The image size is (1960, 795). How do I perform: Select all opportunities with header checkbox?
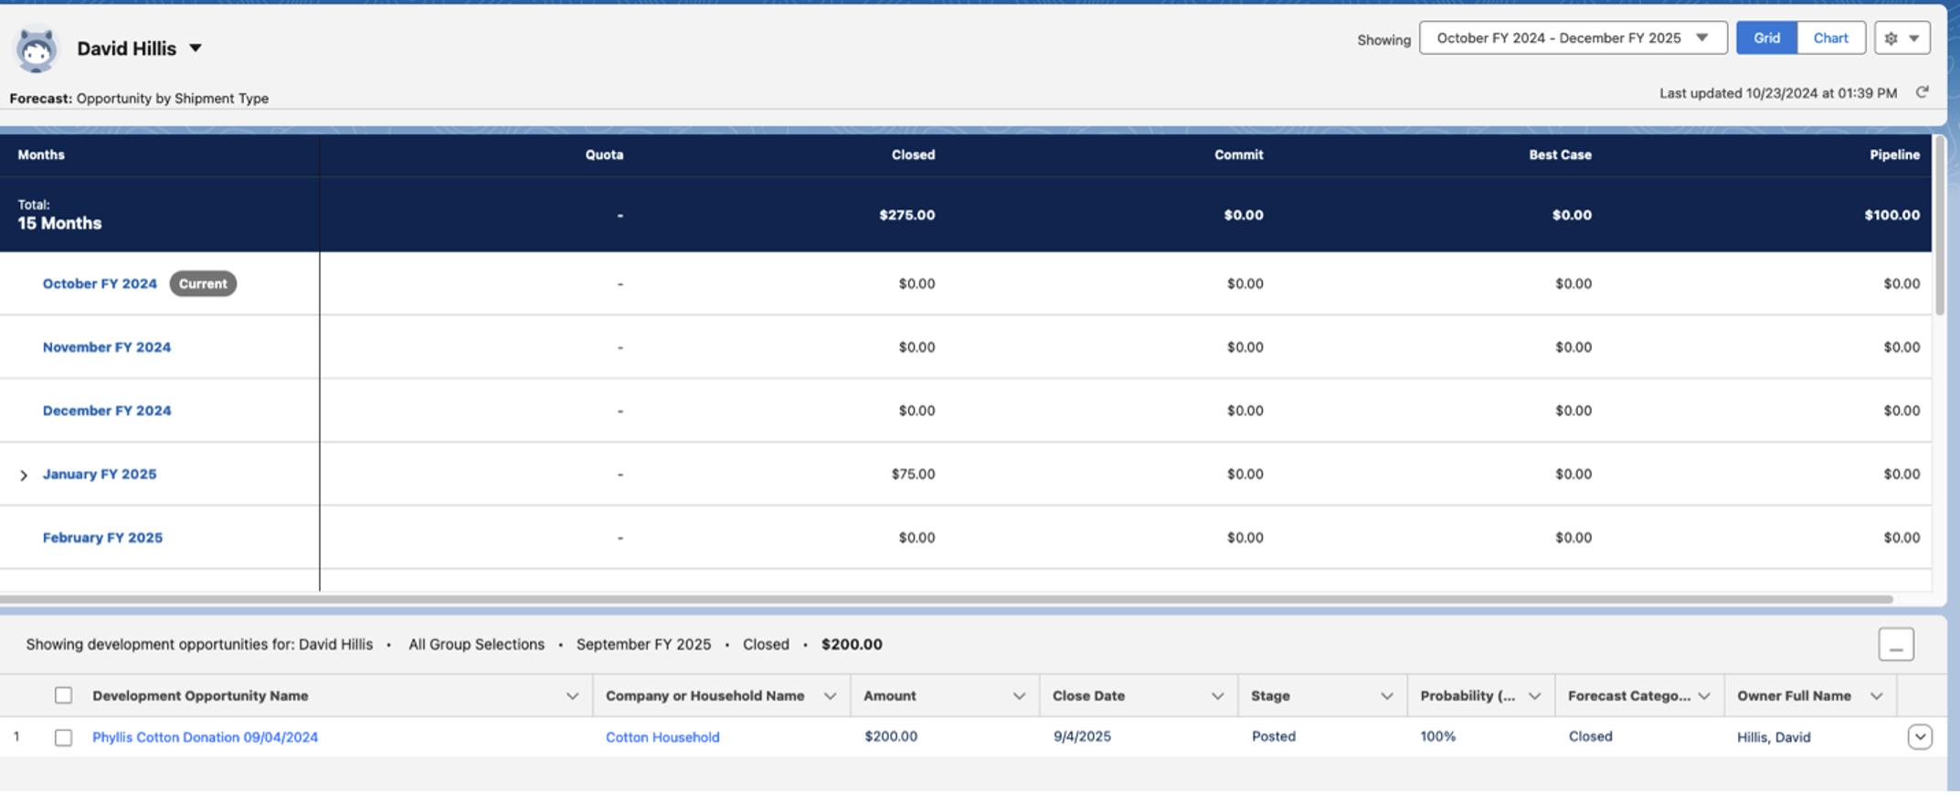(63, 695)
